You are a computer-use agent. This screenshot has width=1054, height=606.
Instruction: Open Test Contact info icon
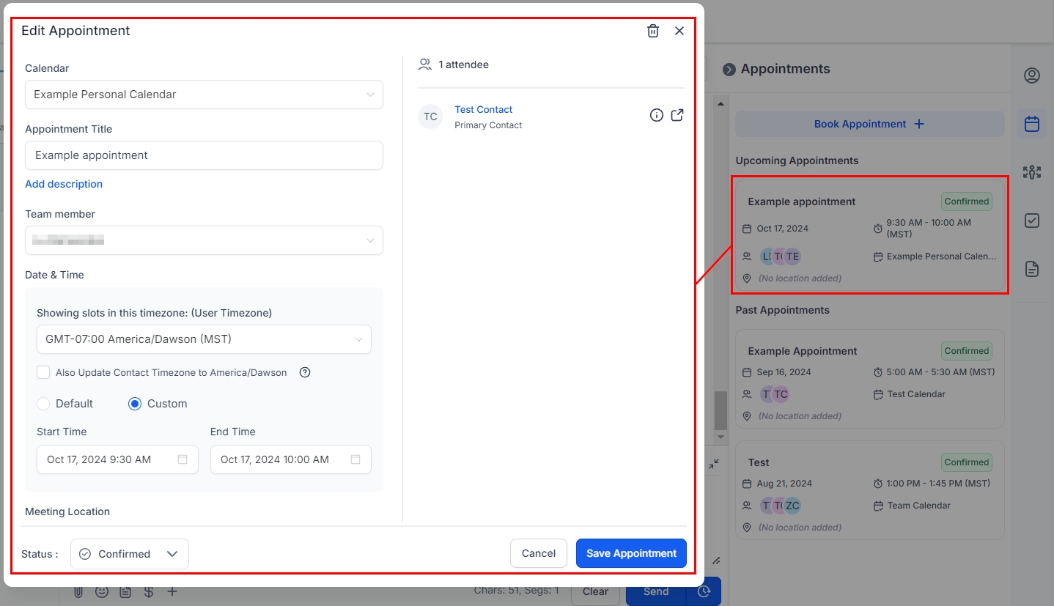click(x=657, y=115)
